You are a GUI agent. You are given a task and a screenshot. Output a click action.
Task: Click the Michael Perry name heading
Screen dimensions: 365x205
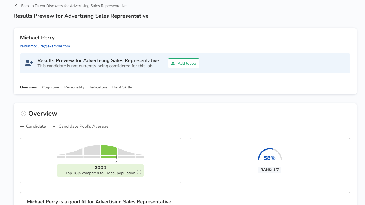coord(37,38)
